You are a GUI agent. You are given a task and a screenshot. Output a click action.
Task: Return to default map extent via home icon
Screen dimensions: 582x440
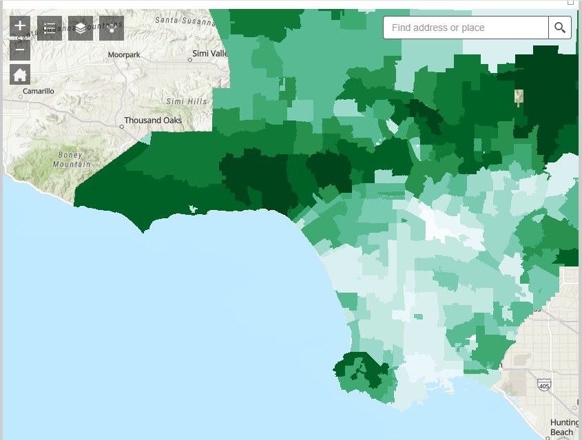point(20,74)
